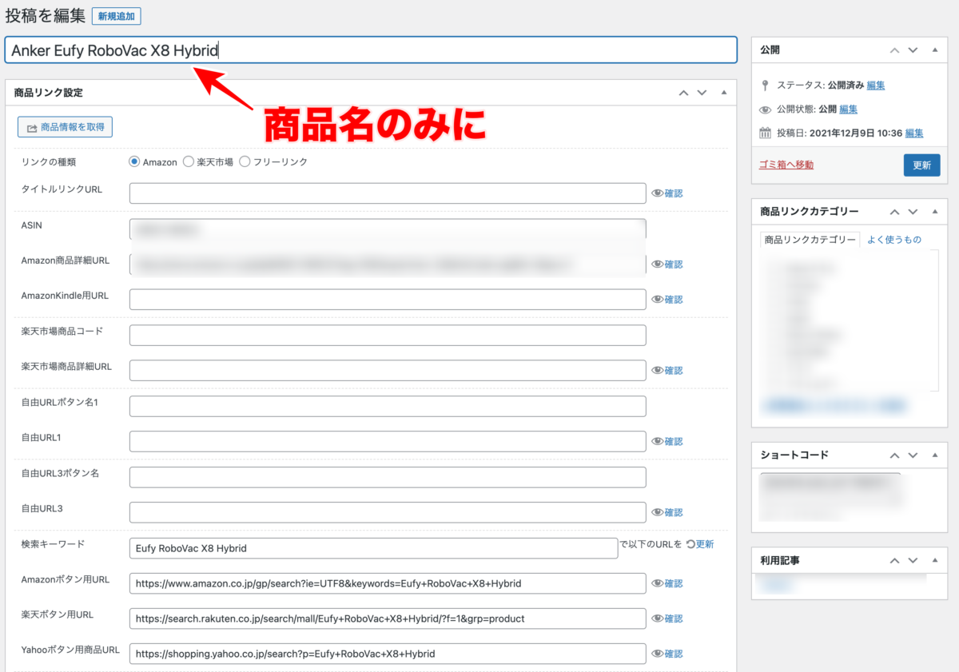This screenshot has height=672, width=959.
Task: Click the 商品情報を取得 button
Action: click(x=66, y=127)
